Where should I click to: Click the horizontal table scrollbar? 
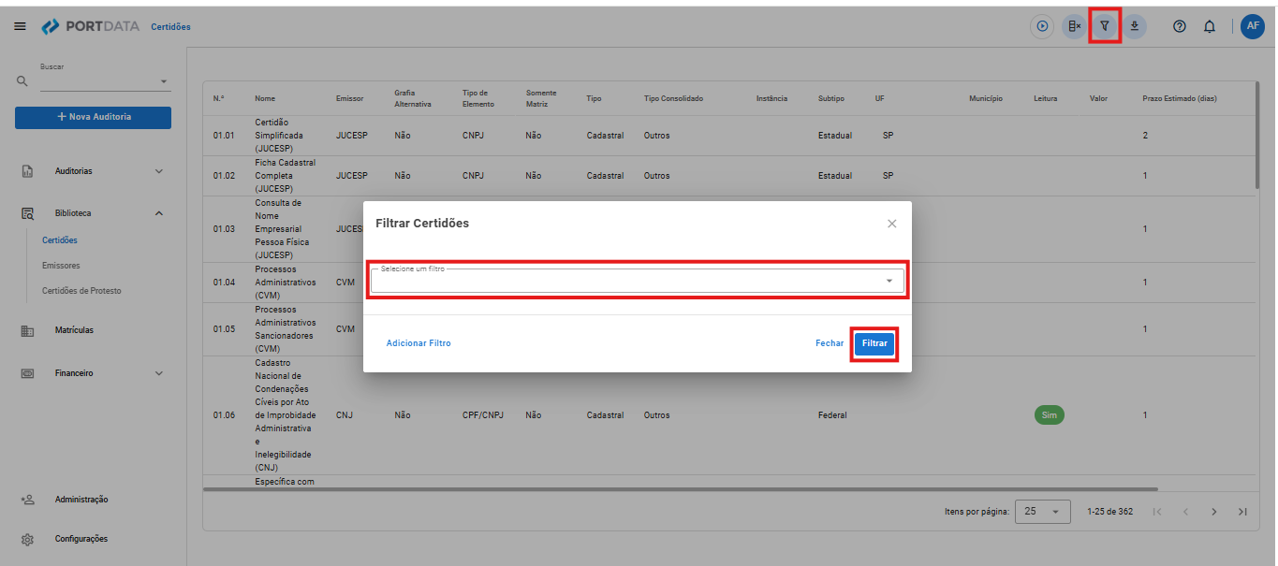point(680,489)
